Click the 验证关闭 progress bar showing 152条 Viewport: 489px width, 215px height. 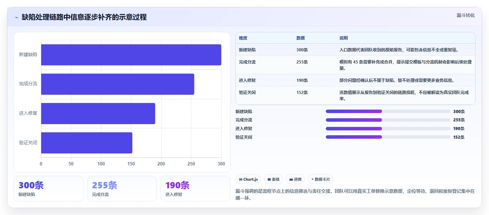[x=388, y=137]
